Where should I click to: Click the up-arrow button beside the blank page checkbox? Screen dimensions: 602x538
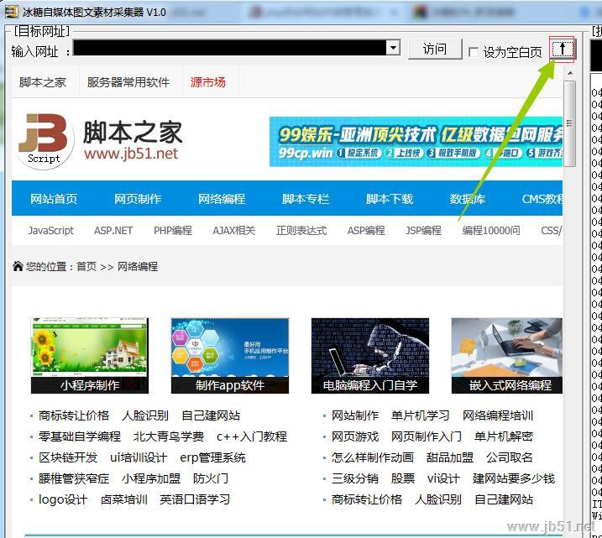563,50
